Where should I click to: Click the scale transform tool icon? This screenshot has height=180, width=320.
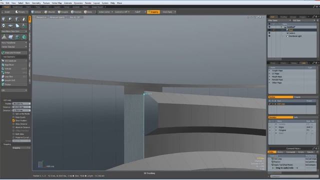[x=17, y=37]
